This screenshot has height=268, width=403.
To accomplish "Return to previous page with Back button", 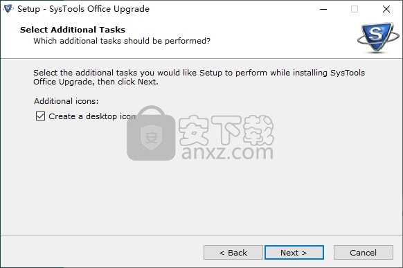I will click(x=233, y=252).
